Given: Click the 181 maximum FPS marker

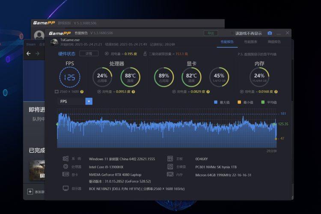Looking at the screenshot, I should [x=283, y=113].
